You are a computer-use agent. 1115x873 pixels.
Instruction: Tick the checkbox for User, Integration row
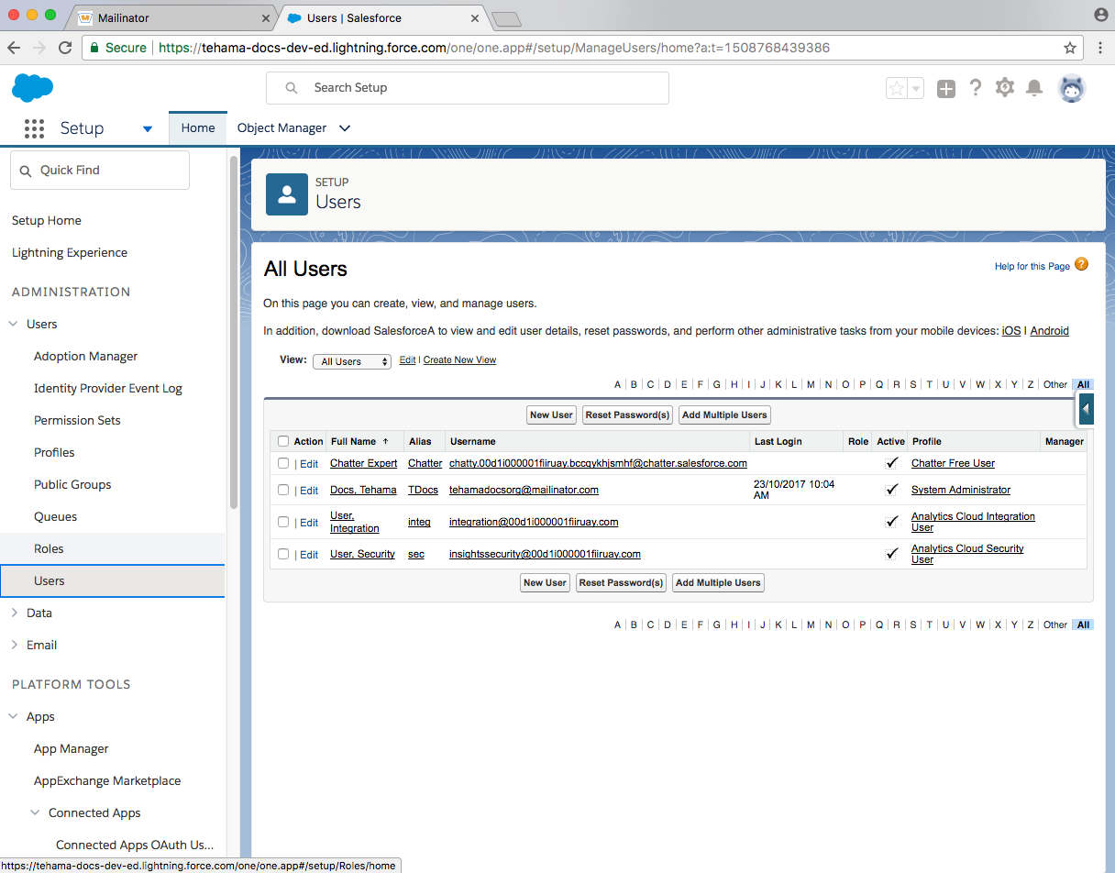click(x=283, y=522)
